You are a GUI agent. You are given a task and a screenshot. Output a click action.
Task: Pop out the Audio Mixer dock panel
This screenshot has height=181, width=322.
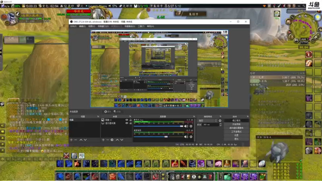pos(194,117)
